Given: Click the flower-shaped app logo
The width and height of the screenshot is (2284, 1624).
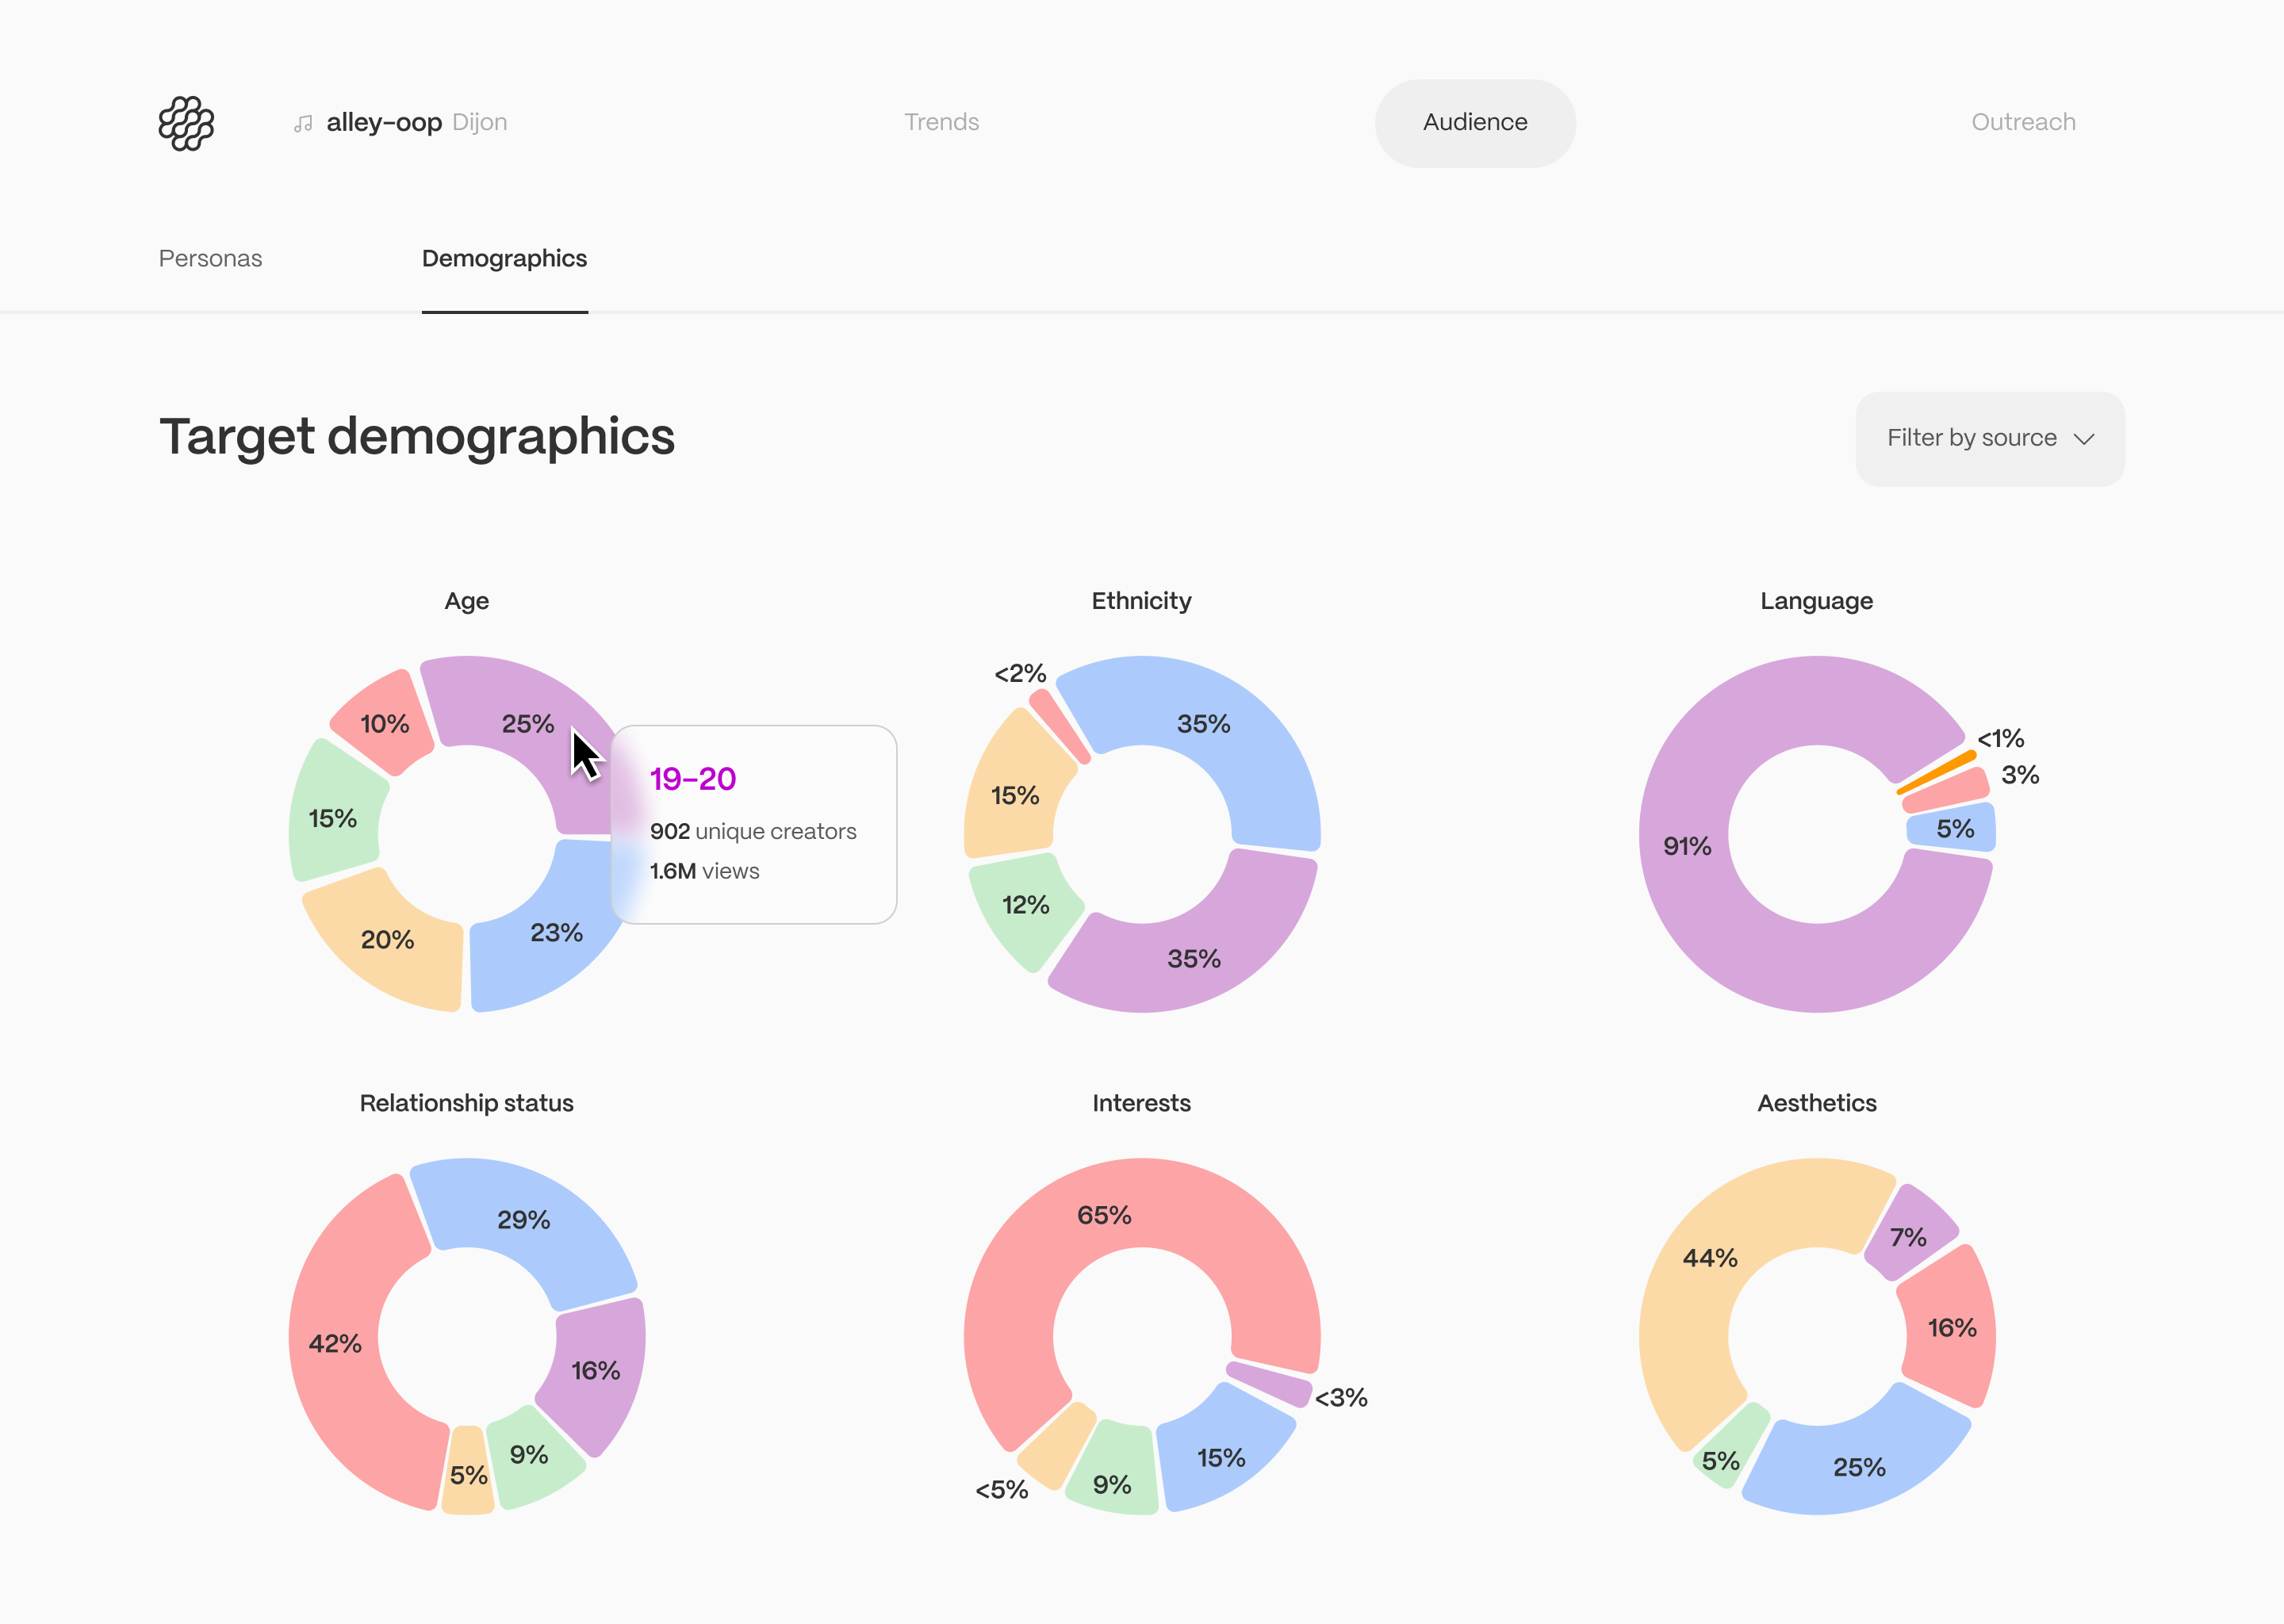Looking at the screenshot, I should click(186, 123).
